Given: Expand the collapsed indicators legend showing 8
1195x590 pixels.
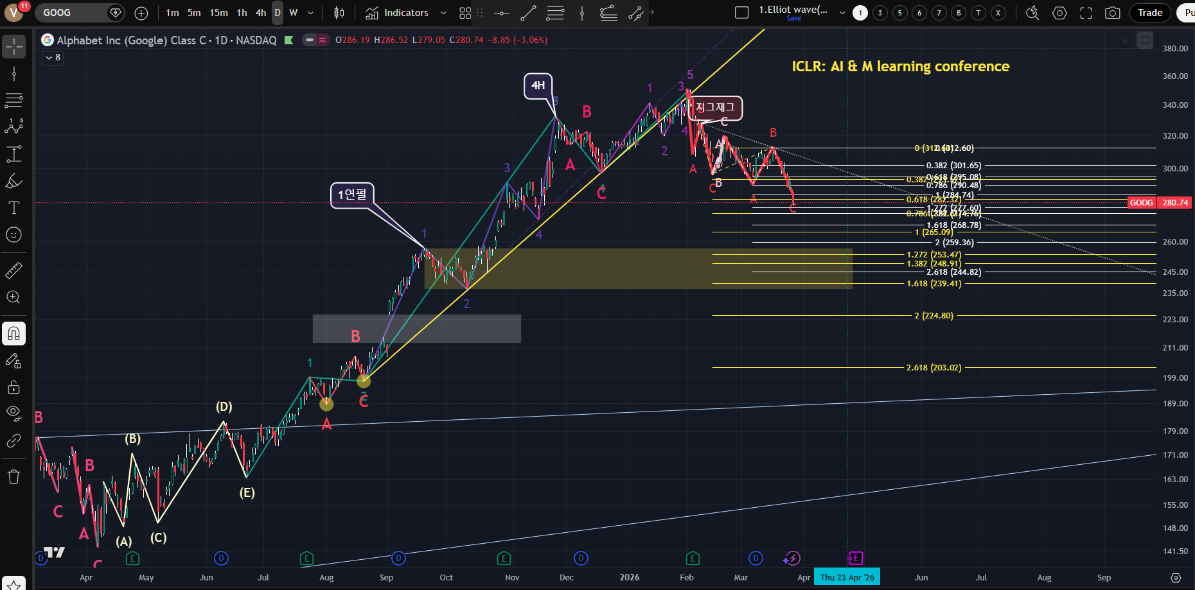Looking at the screenshot, I should click(x=53, y=58).
